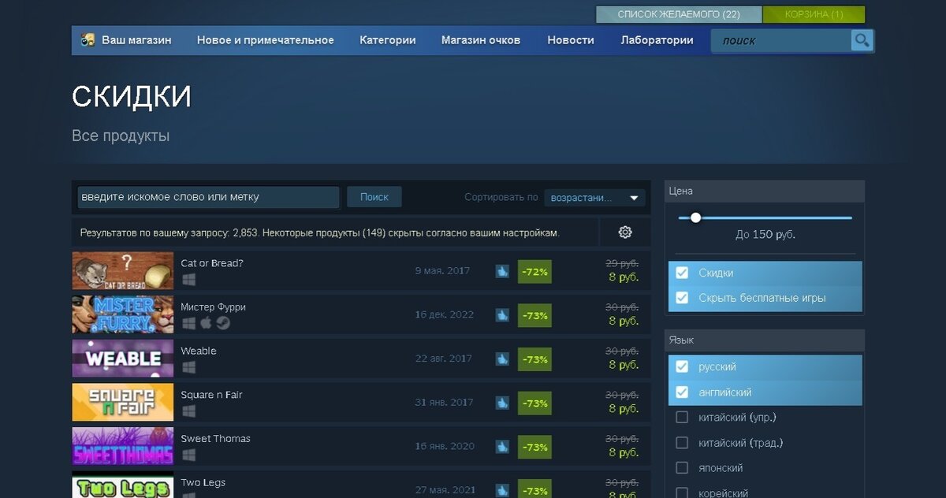Image resolution: width=946 pixels, height=498 pixels.
Task: Open search settings gear icon
Action: 625,232
